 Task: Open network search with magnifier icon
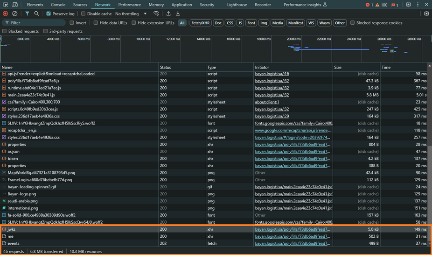click(36, 14)
